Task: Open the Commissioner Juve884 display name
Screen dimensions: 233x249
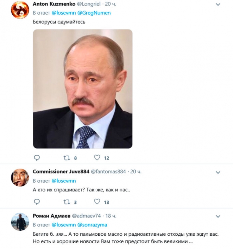Action: [61, 171]
